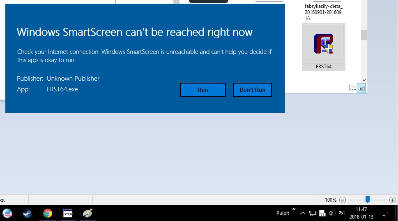Click the first taskbar app icon
This screenshot has height=221, width=398.
(x=7, y=213)
